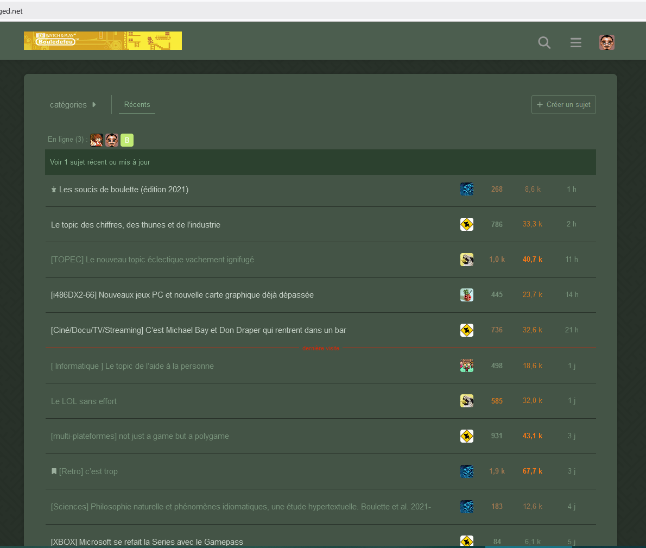Open the topic des chiffres, des thunes
646x548 pixels.
tap(136, 225)
